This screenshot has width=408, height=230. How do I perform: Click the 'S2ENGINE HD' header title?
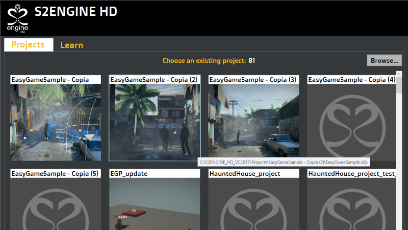(76, 11)
